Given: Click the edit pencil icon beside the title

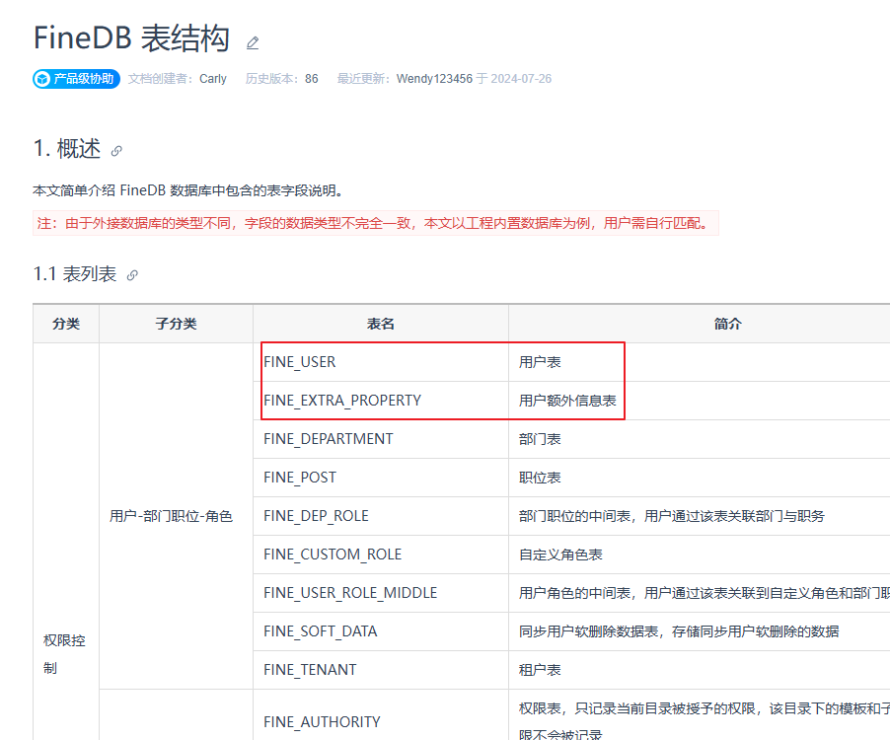Looking at the screenshot, I should coord(253,43).
